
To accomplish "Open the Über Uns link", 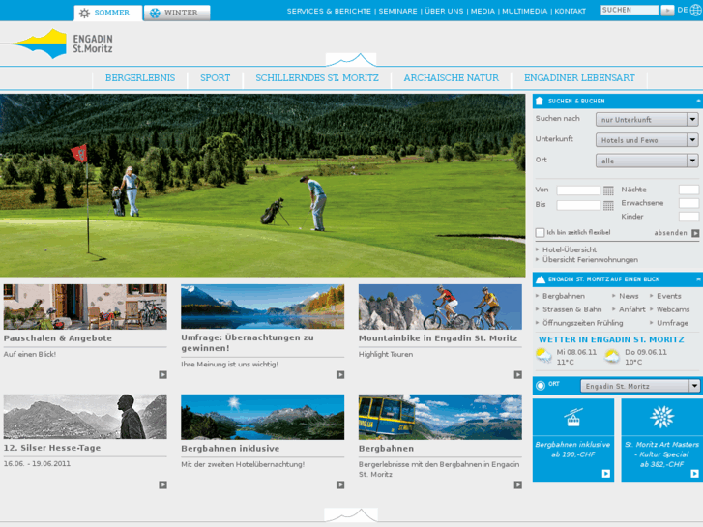I will tap(444, 11).
